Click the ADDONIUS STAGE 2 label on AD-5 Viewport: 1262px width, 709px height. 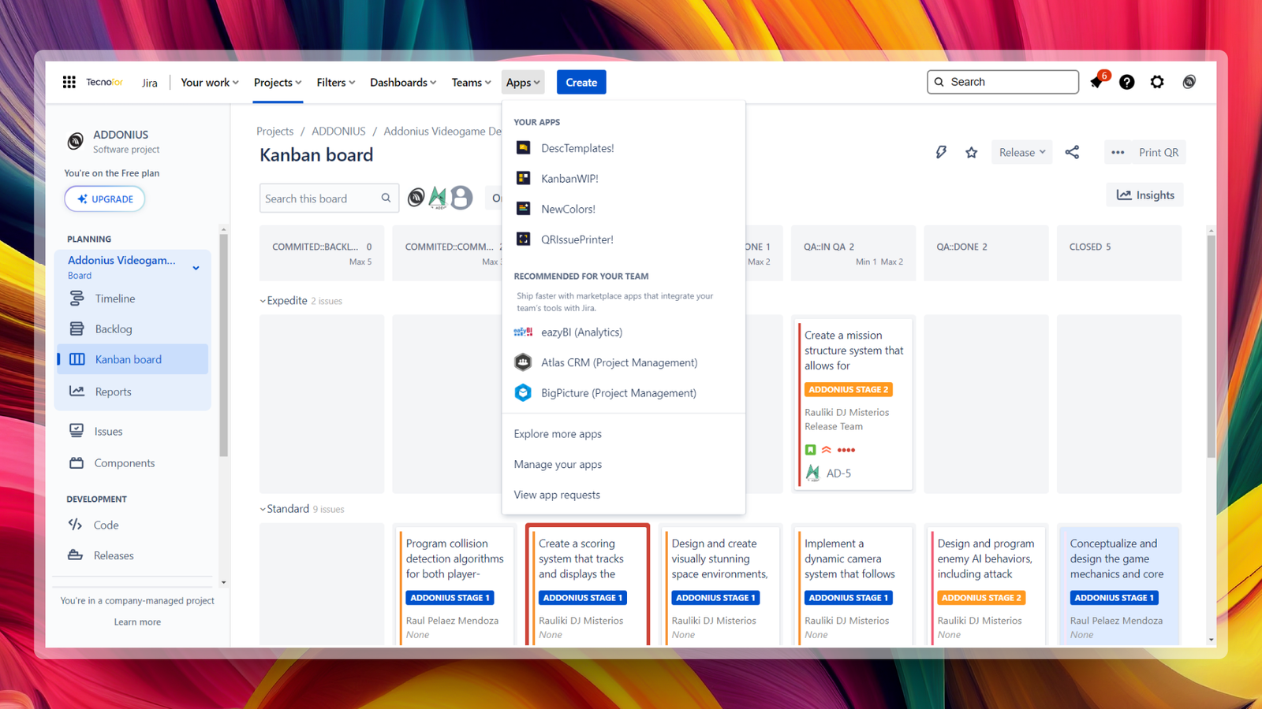click(x=848, y=389)
